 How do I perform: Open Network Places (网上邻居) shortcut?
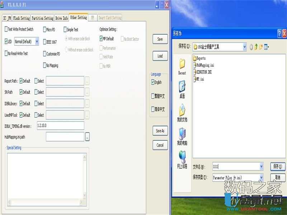click(182, 159)
